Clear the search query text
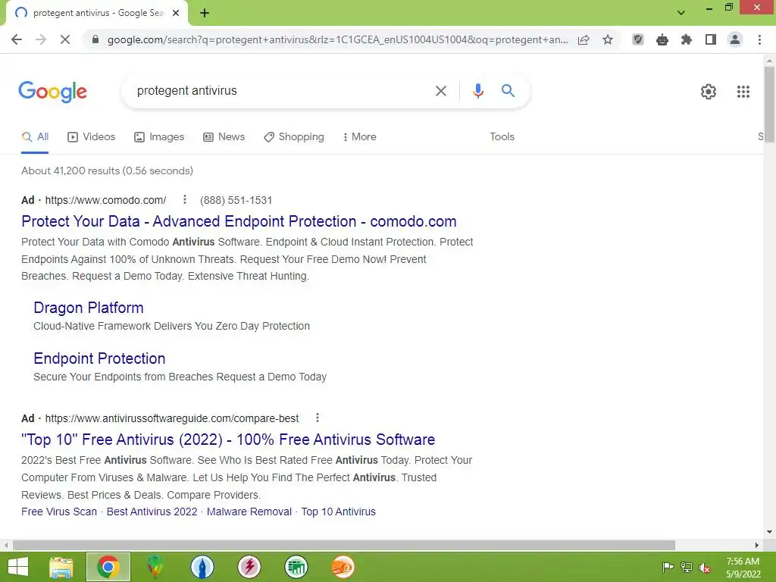 click(x=440, y=91)
